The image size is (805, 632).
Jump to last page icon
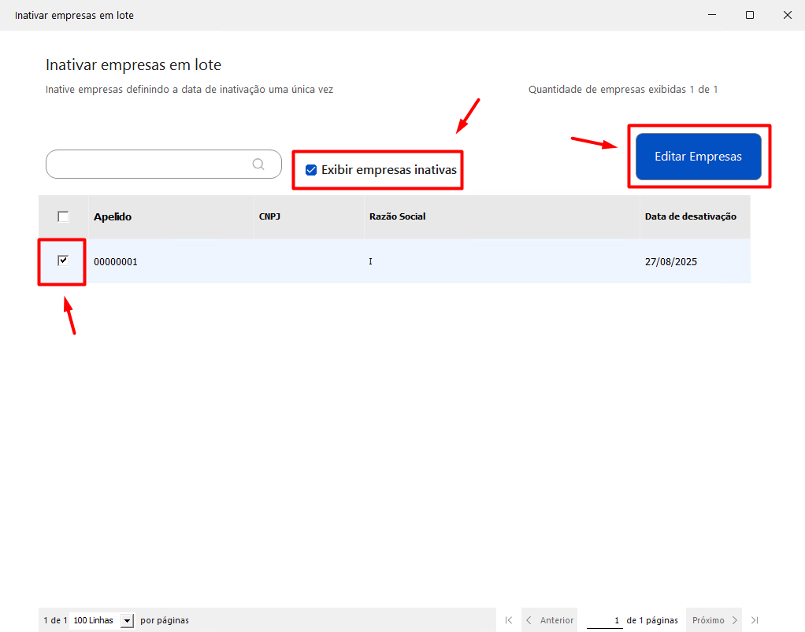pos(755,620)
